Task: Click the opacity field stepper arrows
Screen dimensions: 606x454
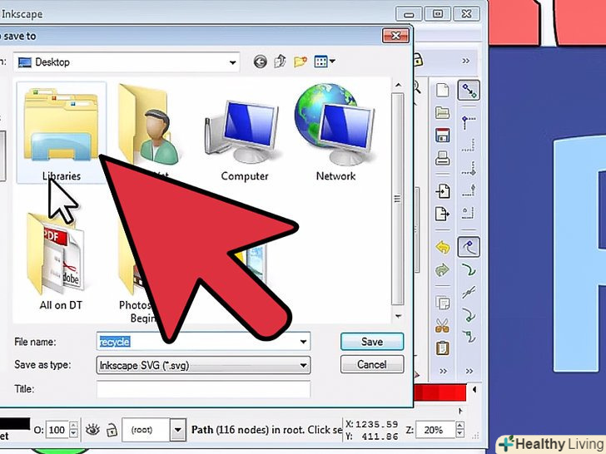Action: tap(73, 430)
